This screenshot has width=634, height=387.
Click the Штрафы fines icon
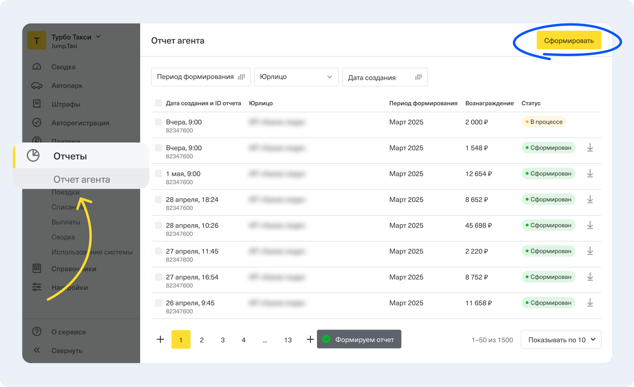37,104
